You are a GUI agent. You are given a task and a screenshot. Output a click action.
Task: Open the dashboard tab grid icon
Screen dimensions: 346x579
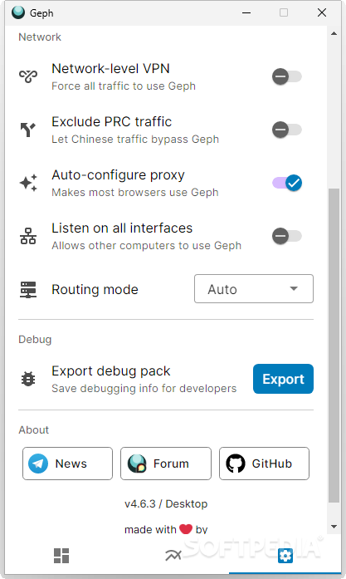(x=61, y=556)
